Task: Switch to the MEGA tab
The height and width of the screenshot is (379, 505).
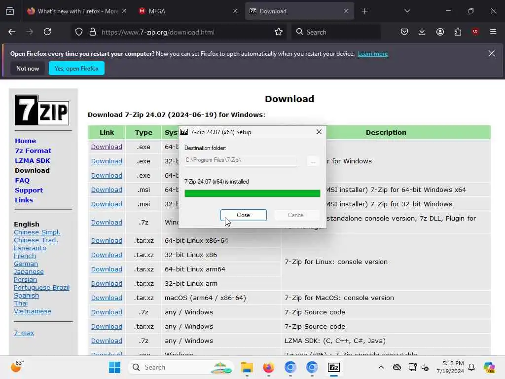Action: click(188, 11)
